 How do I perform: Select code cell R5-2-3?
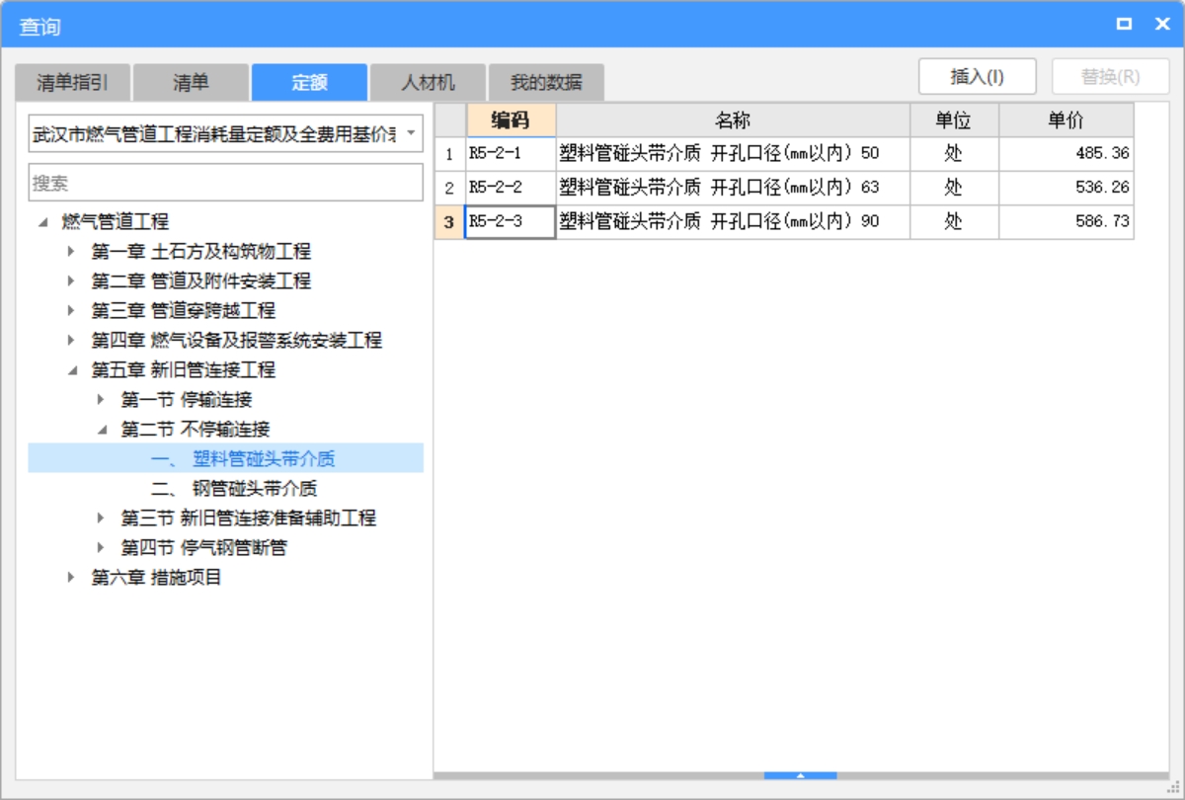(x=511, y=221)
